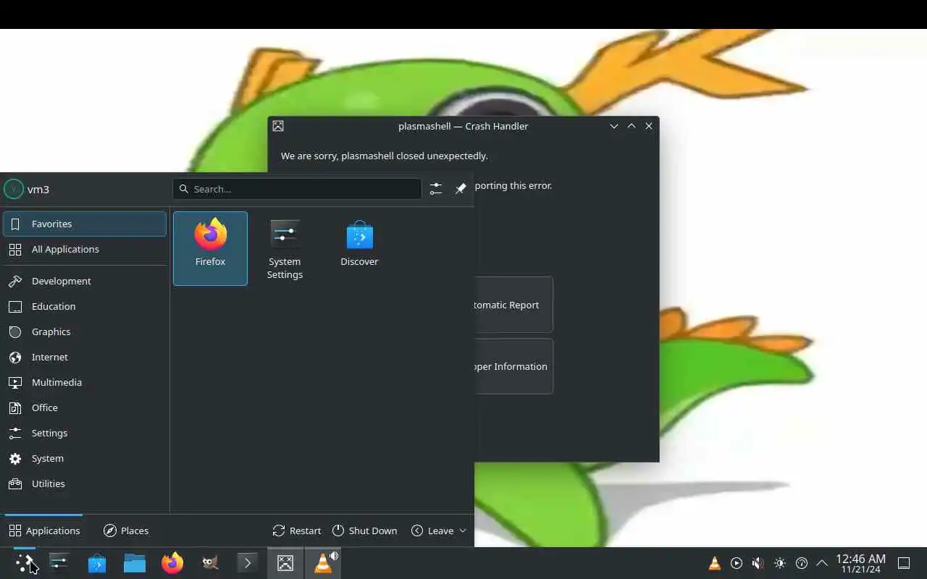Expand hidden system tray icons
The image size is (927, 579).
tap(822, 563)
